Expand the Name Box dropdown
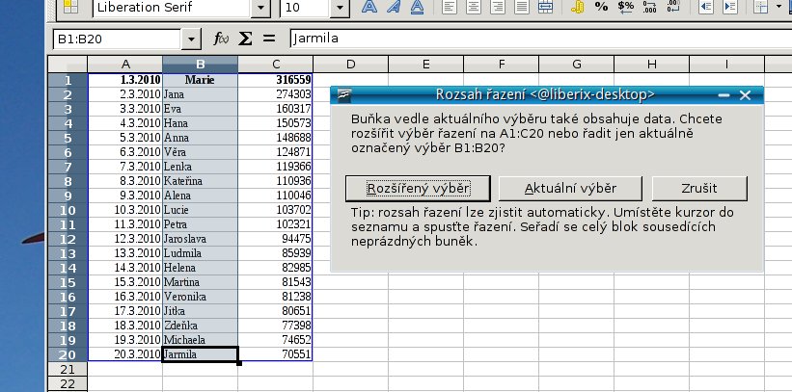This screenshot has height=392, width=792. pyautogui.click(x=191, y=39)
